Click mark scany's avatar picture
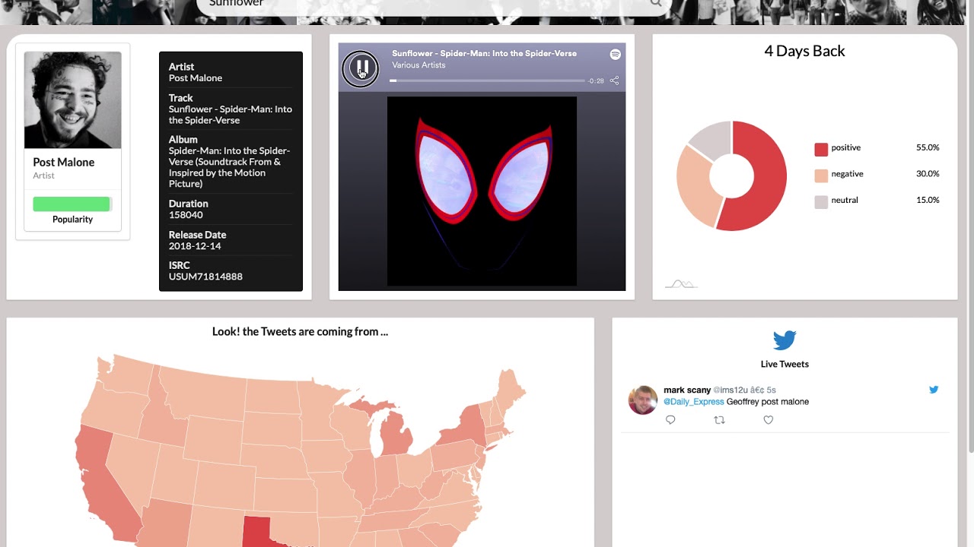This screenshot has width=974, height=547. 643,400
